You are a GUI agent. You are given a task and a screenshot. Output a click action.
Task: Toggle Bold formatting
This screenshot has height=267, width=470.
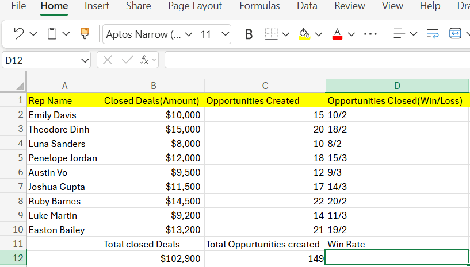coord(249,34)
